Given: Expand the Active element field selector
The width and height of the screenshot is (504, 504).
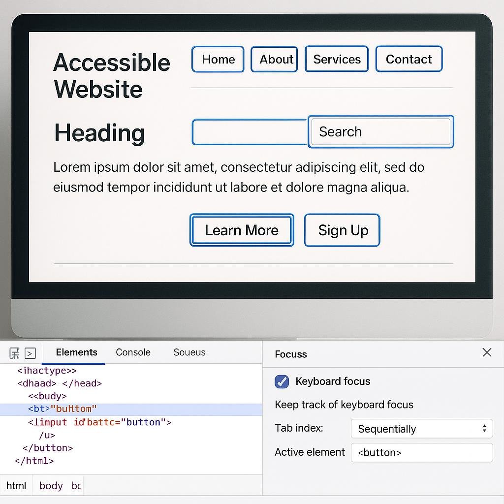Looking at the screenshot, I should (421, 452).
